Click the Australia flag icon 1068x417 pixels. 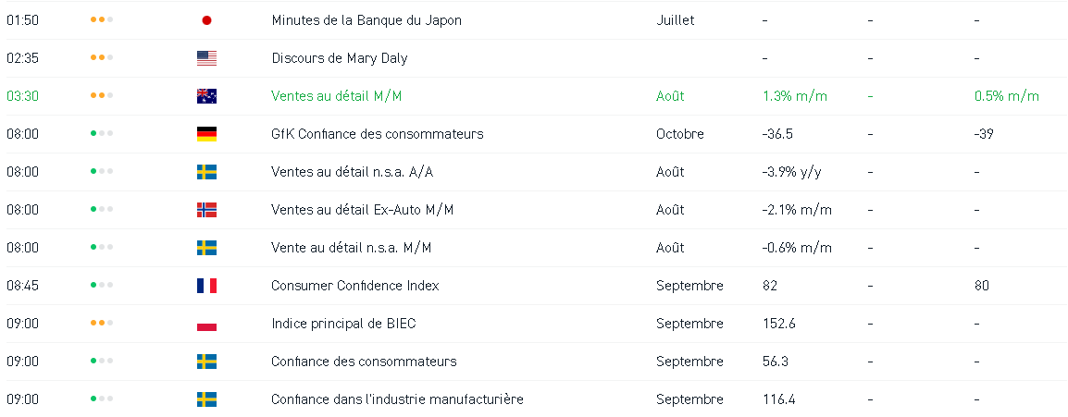tap(206, 96)
